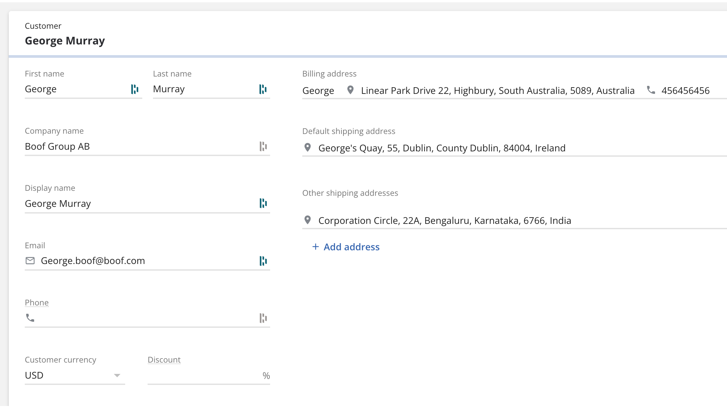The height and width of the screenshot is (408, 727).
Task: Click the sync icon beside the Last name field
Action: click(x=263, y=89)
